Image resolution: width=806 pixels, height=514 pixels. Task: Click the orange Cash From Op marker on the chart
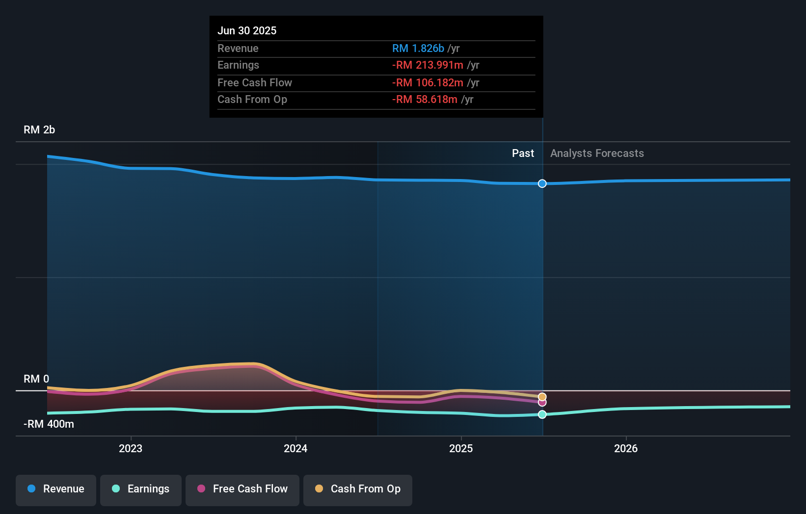542,396
